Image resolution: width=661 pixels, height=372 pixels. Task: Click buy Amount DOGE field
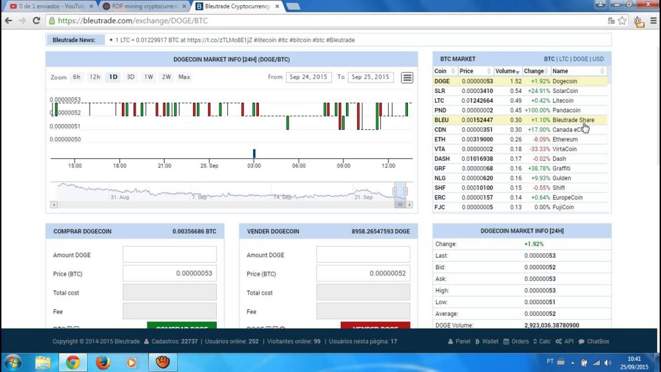pos(170,254)
